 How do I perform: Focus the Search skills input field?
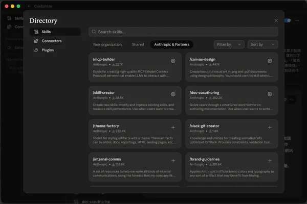coord(183,32)
